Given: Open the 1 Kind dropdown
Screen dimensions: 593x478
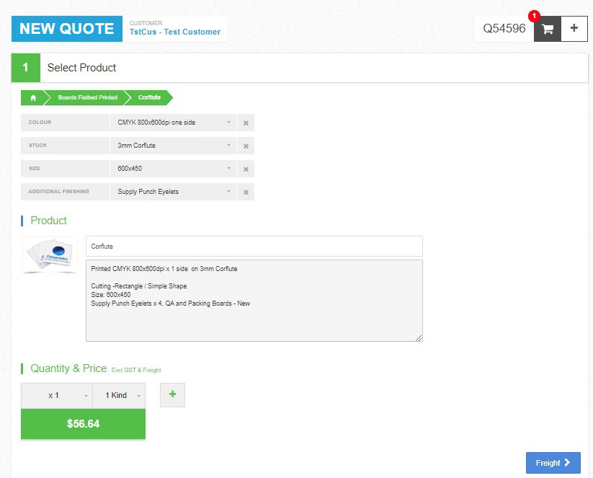Looking at the screenshot, I should (x=119, y=396).
